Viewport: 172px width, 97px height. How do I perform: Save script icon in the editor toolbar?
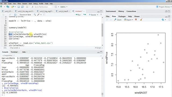(15, 15)
